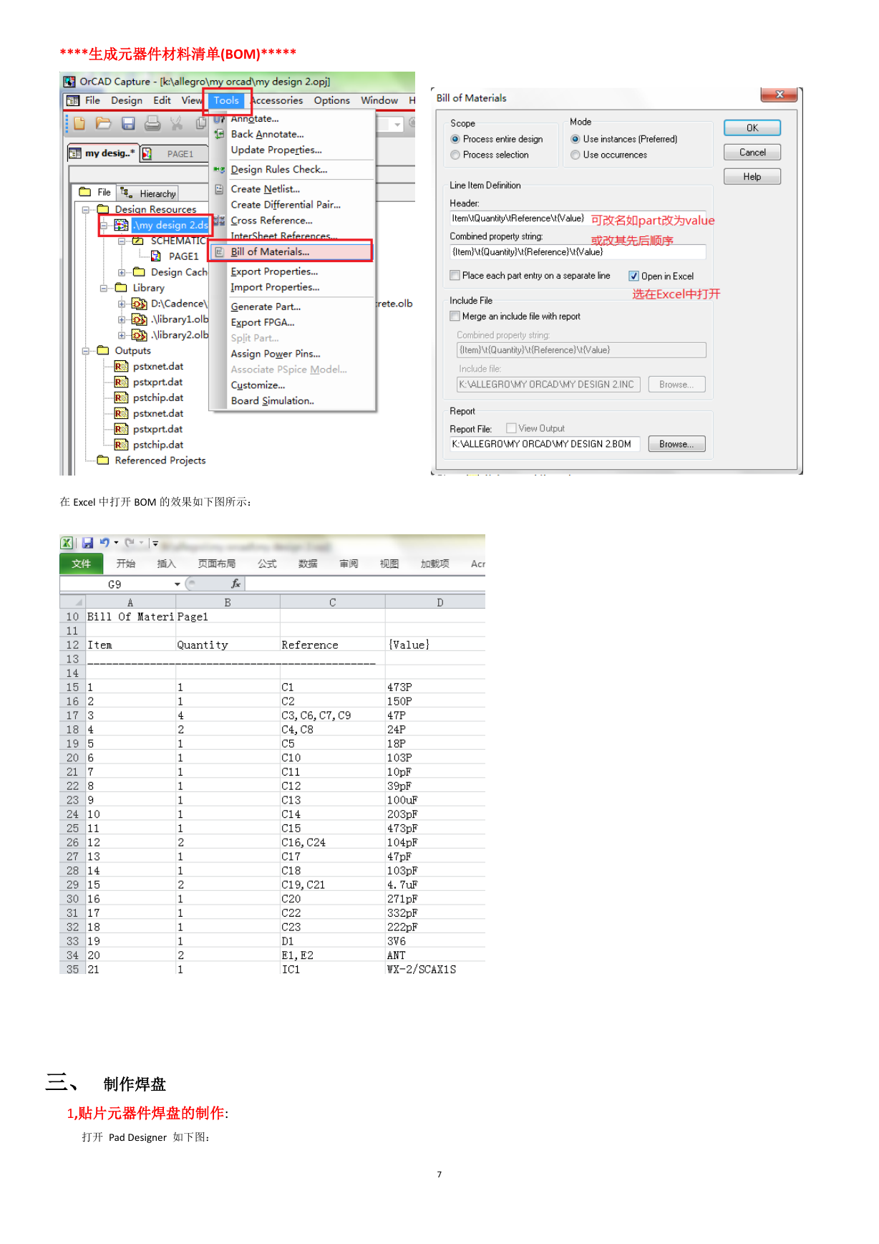Screen dimensions: 879x1244
Task: Click the Excel Undo icon
Action: coord(105,543)
